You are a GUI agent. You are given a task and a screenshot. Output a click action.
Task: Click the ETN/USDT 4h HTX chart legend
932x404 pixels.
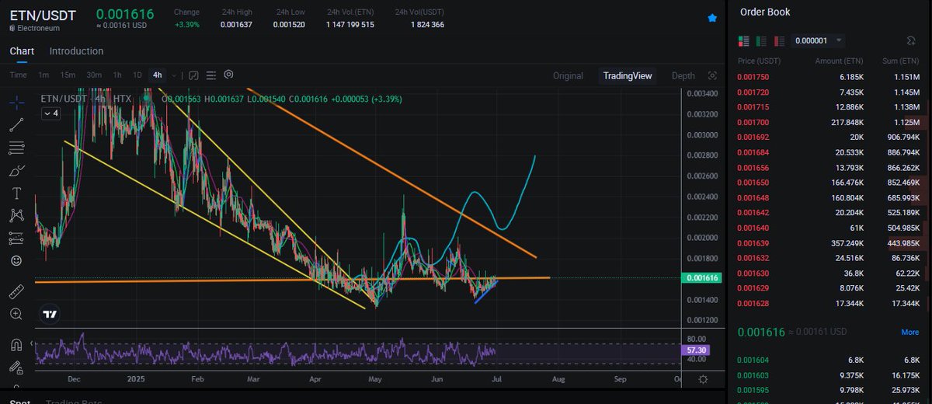coord(85,99)
